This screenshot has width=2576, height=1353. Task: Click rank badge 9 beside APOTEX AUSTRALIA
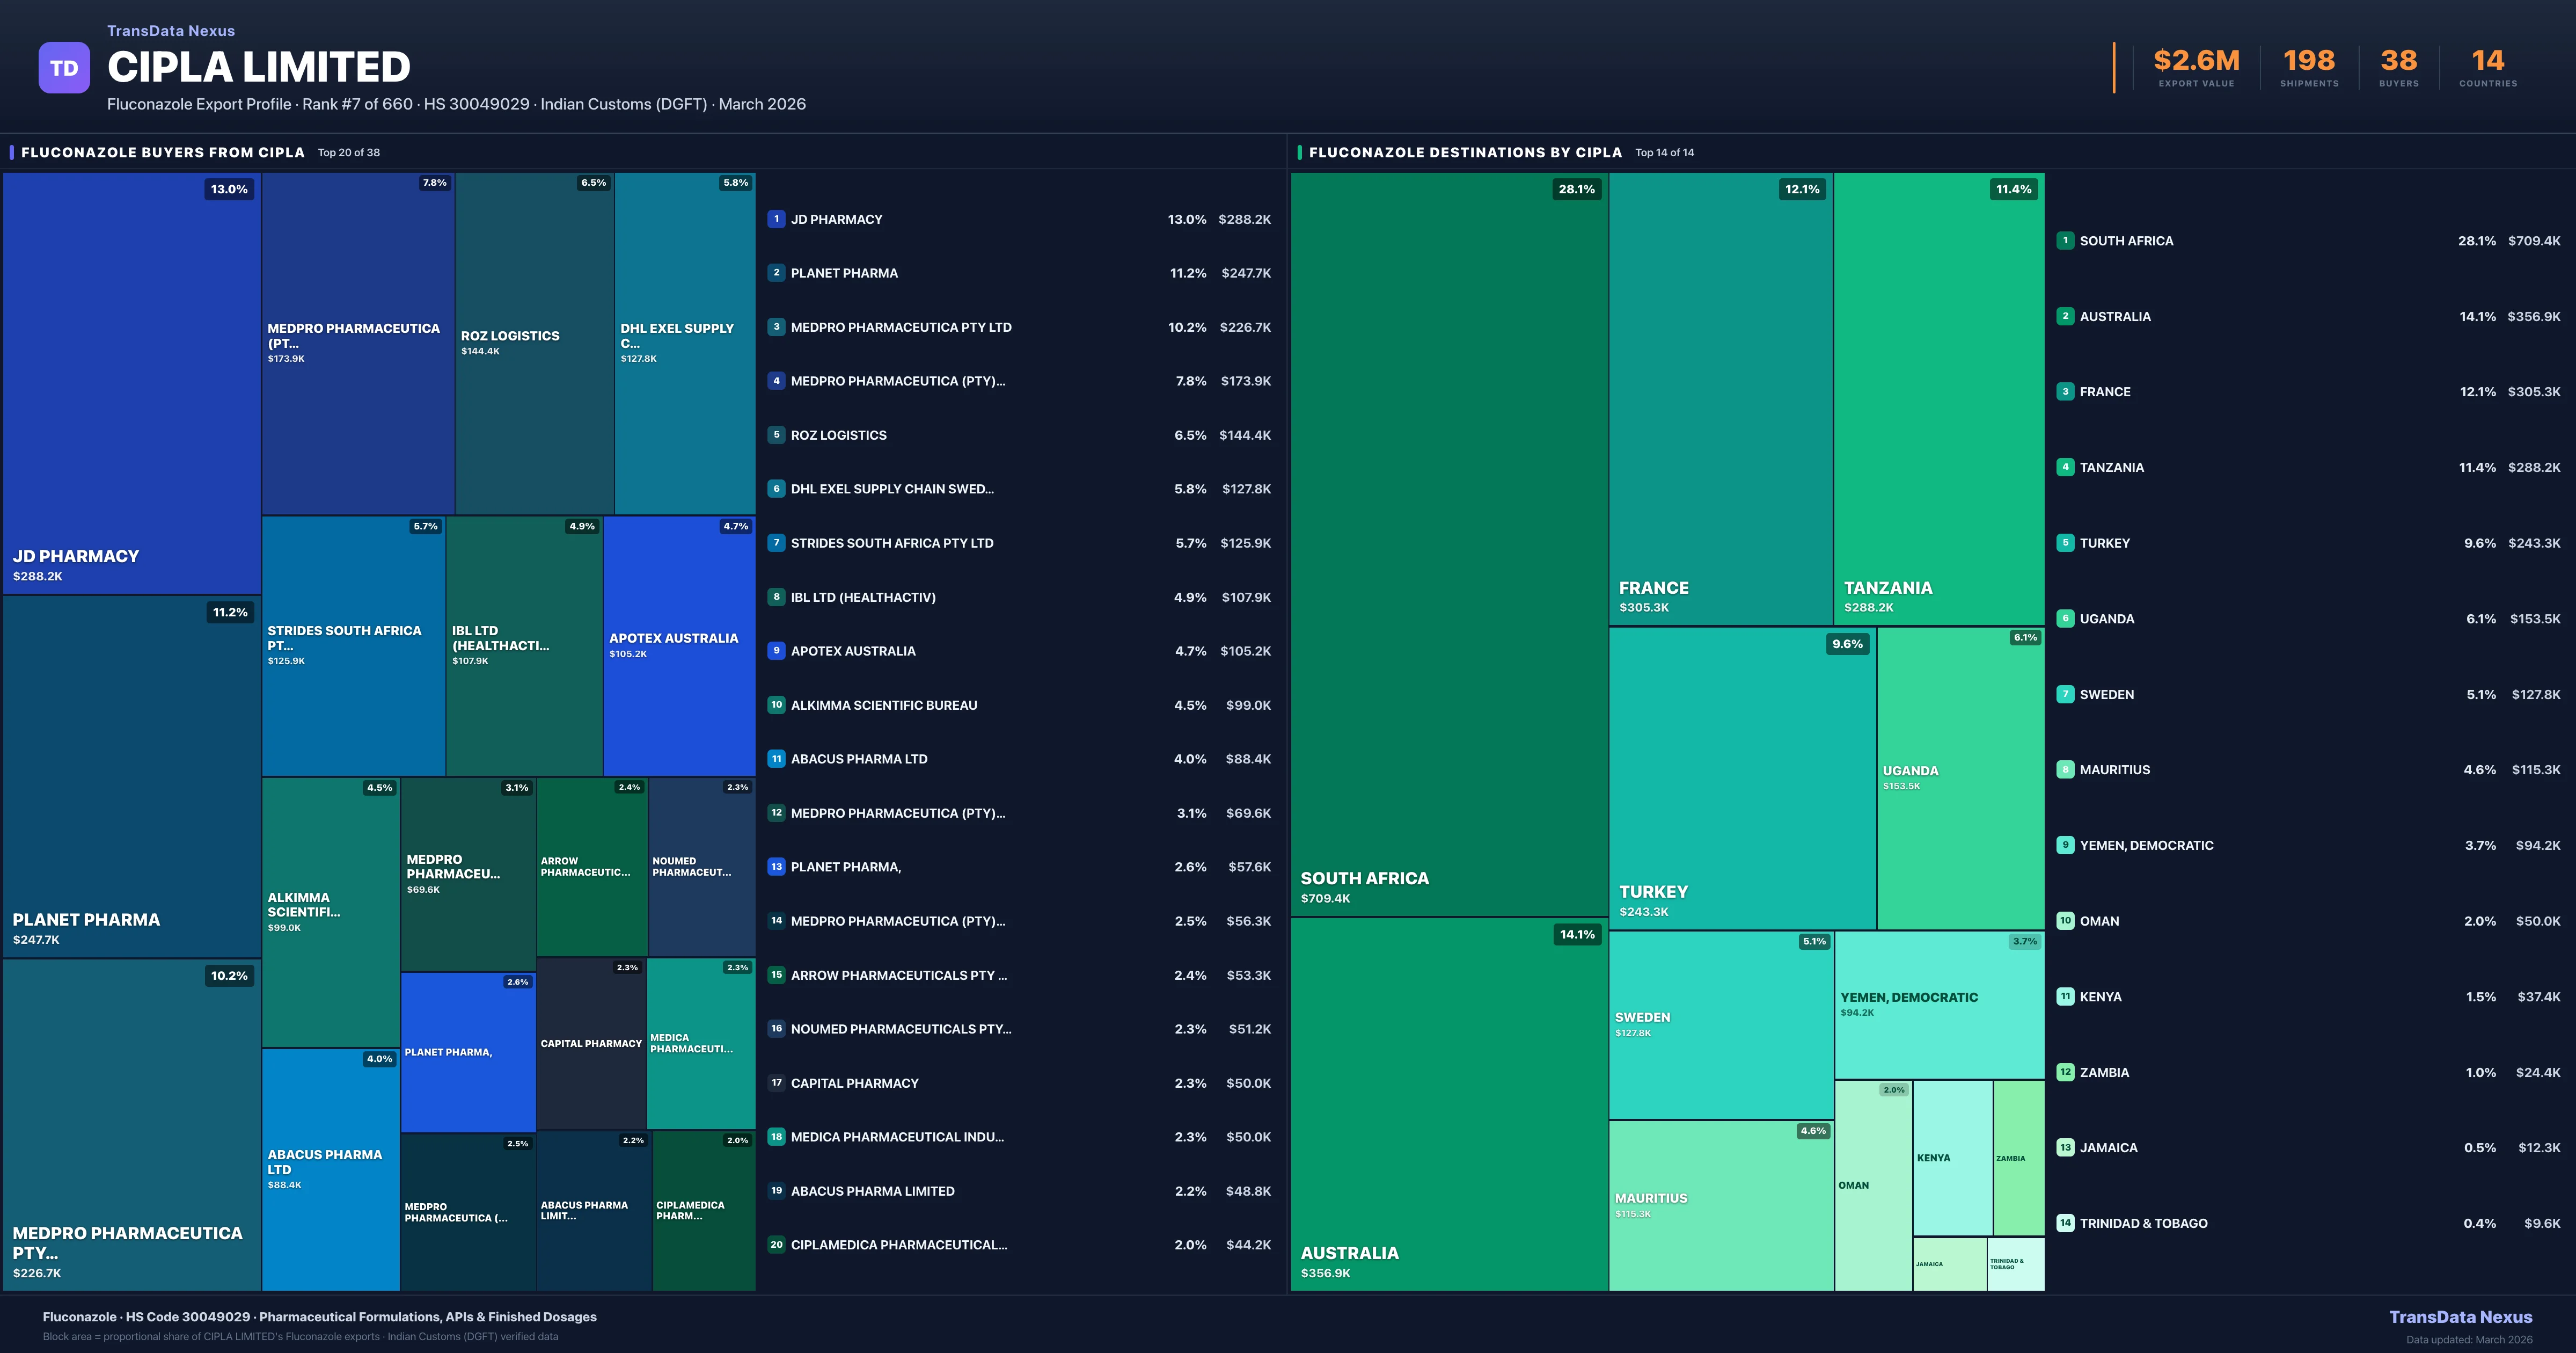click(776, 651)
